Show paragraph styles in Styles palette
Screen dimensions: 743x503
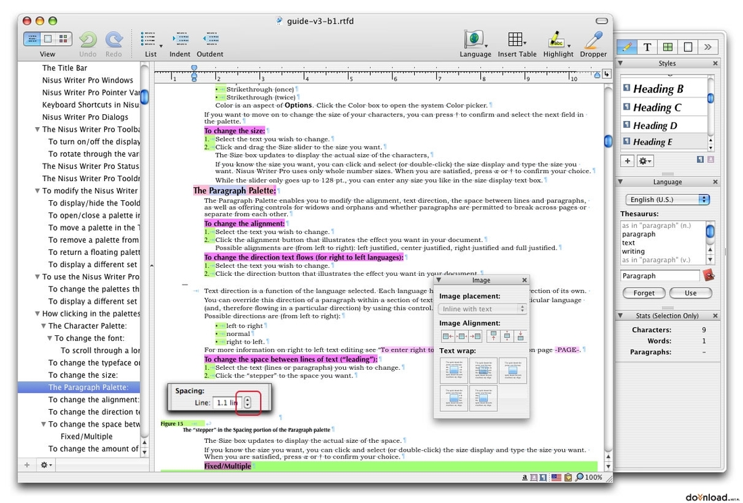(x=700, y=160)
